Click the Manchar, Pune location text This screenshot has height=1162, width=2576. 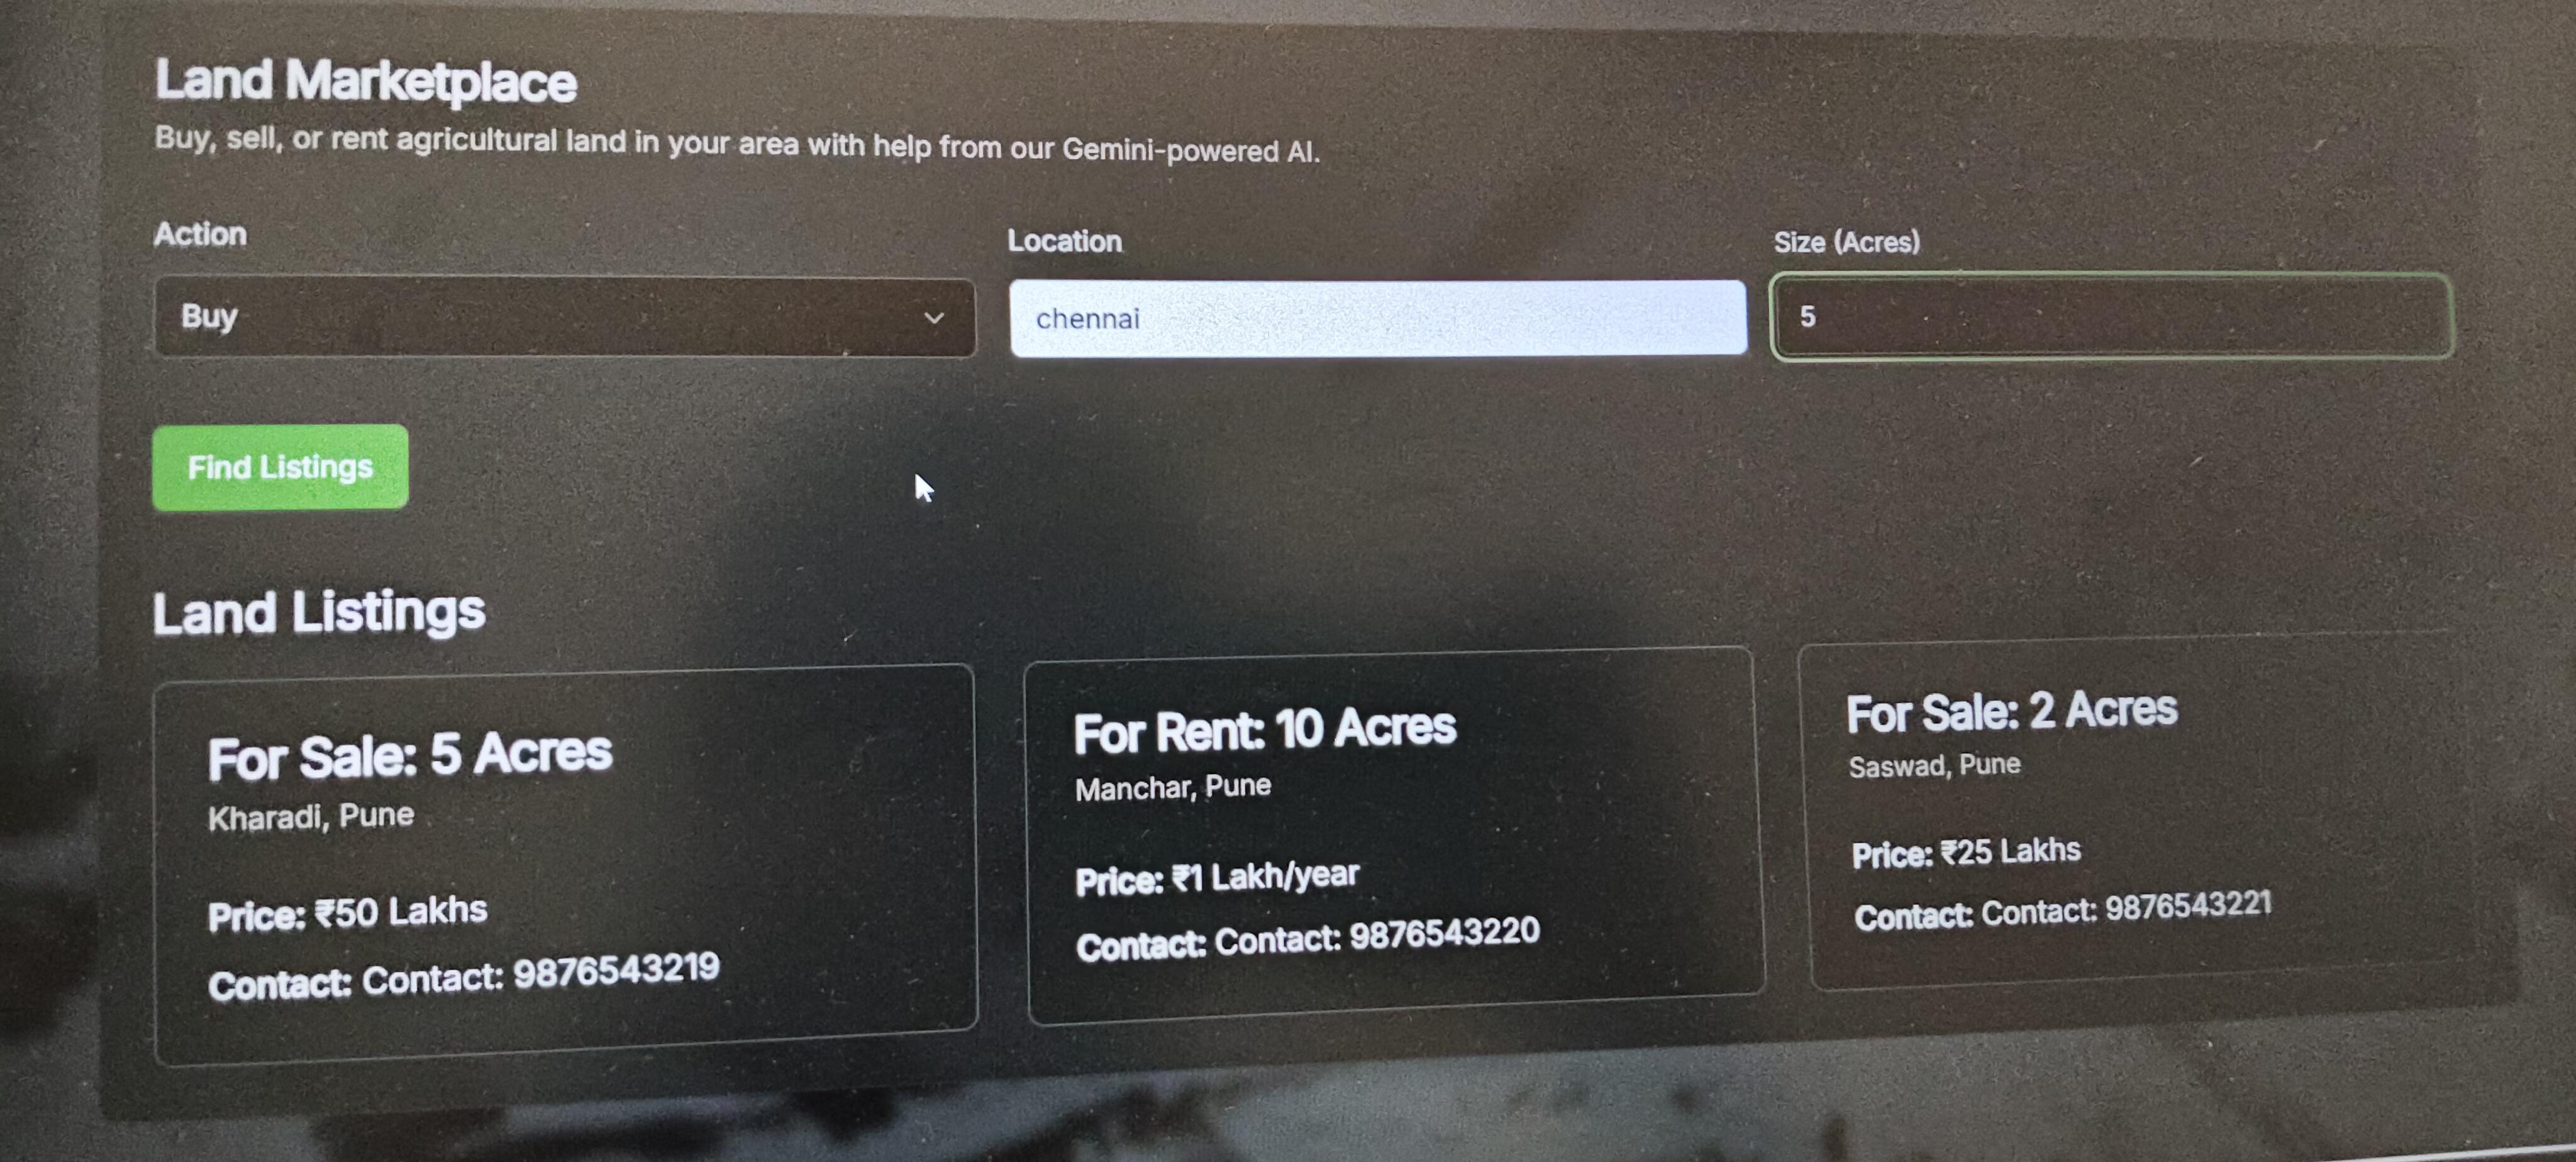pyautogui.click(x=1172, y=788)
